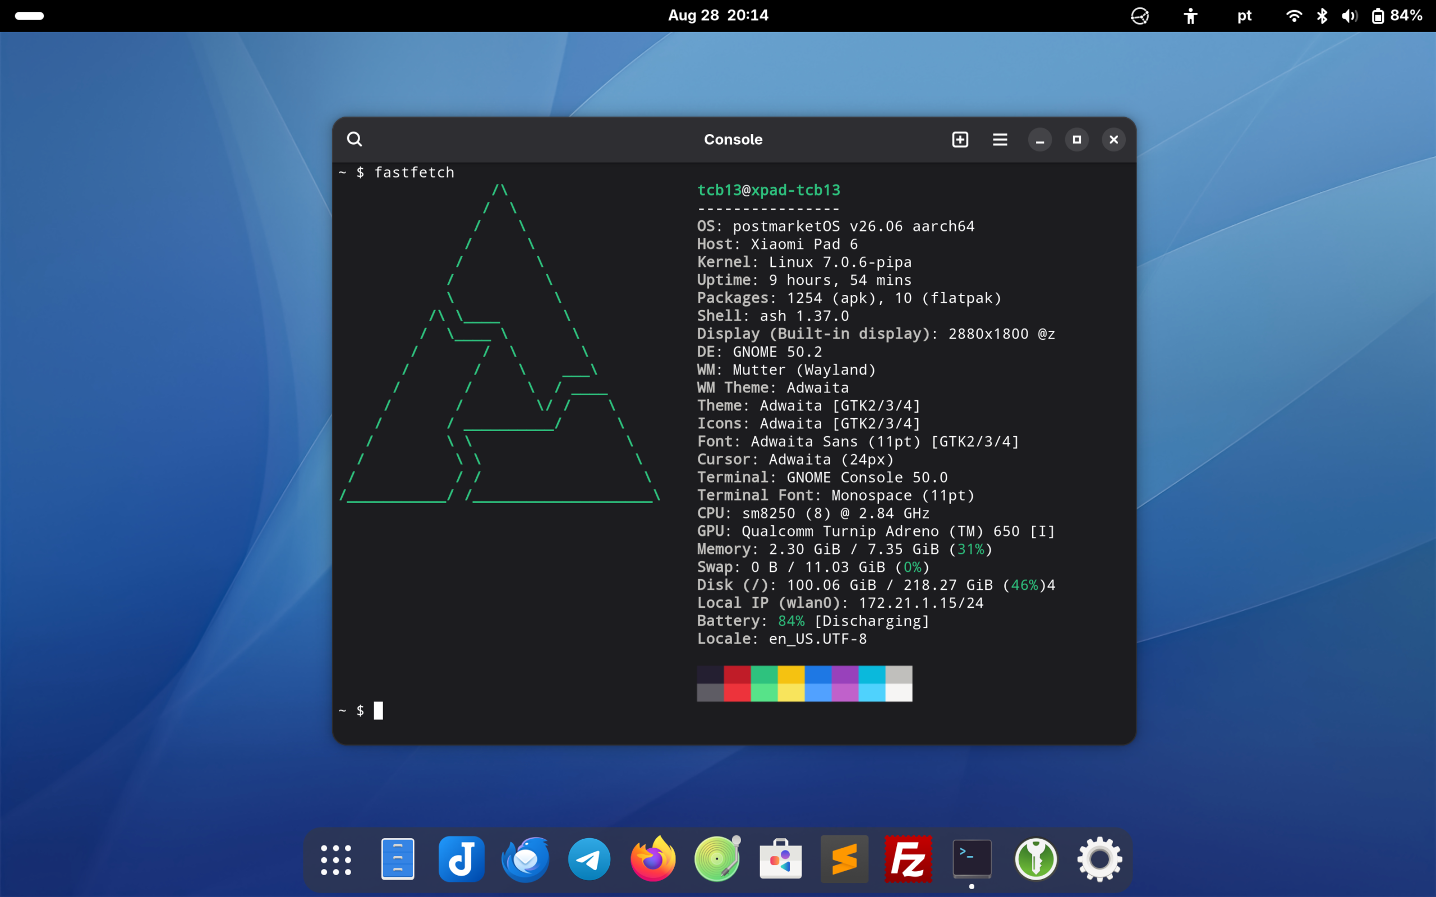The height and width of the screenshot is (897, 1436).
Task: Click the "Memory: 2.30 GiB / 7.35 GiB" line
Action: (844, 549)
